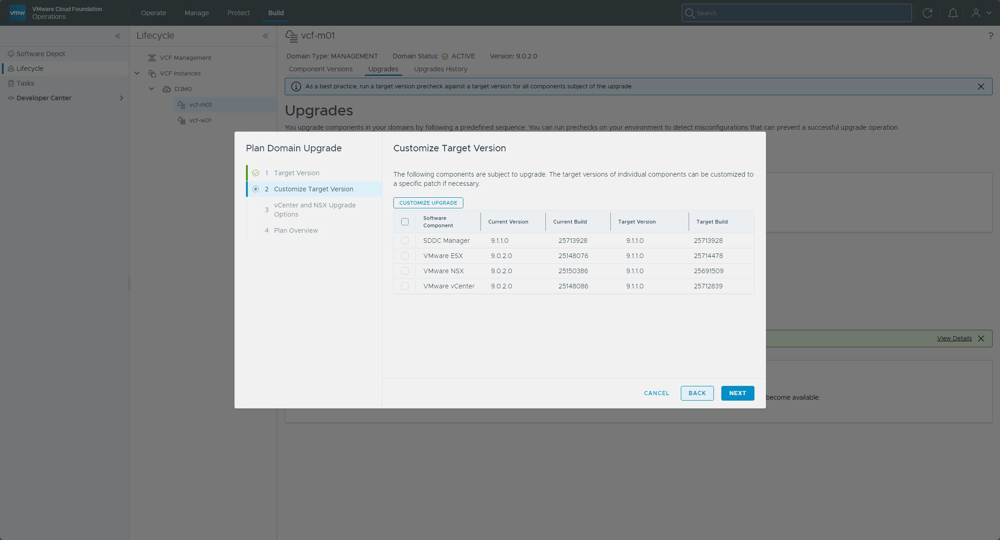Toggle the select-all components checkbox
Image resolution: width=1000 pixels, height=540 pixels.
click(x=405, y=222)
